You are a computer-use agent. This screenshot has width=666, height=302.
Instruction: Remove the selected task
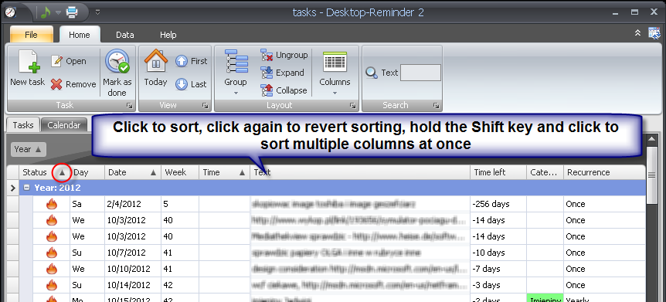73,84
